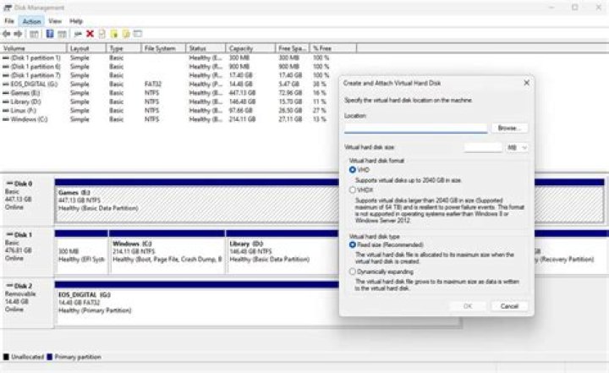Click the Back arrow in toolbar
The width and height of the screenshot is (609, 373).
click(7, 34)
